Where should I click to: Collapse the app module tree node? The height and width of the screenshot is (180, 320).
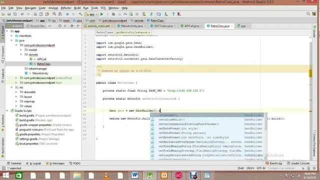point(7,31)
